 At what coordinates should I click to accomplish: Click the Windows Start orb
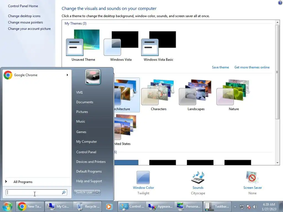[7, 206]
